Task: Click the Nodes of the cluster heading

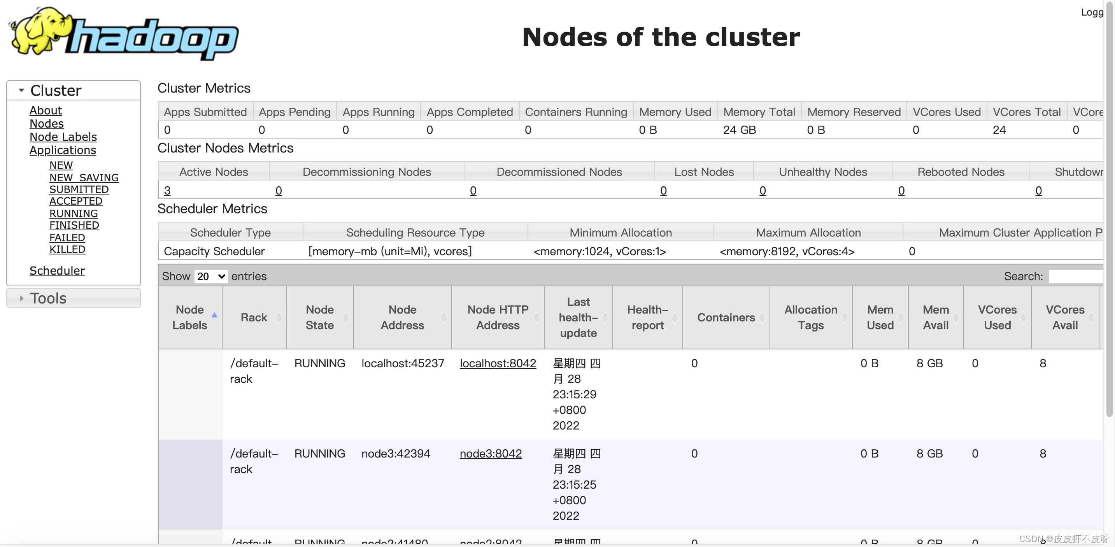Action: point(661,37)
